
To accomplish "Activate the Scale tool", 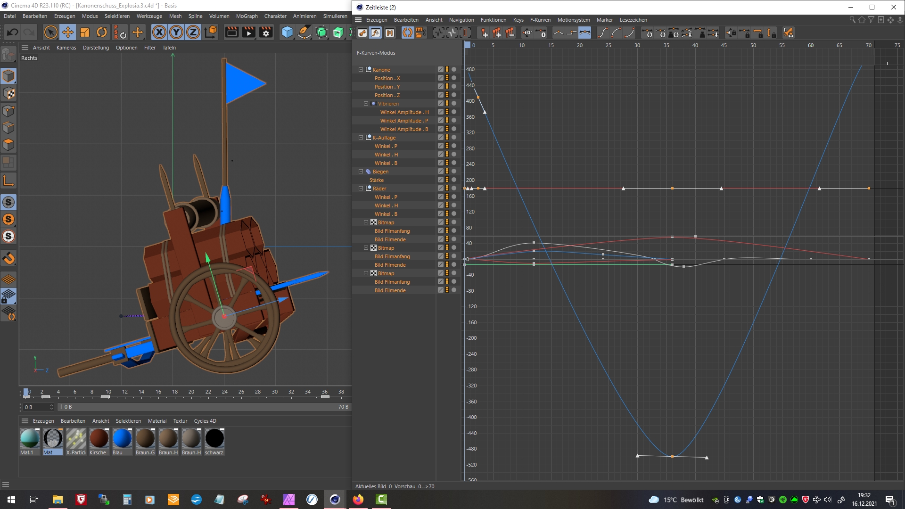I will point(85,32).
